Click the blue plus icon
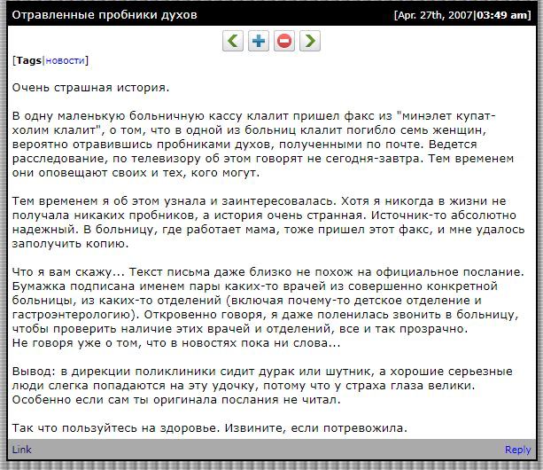Screen dimensions: 543x470 [259, 41]
